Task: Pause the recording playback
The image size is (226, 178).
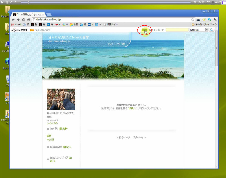Action: point(7,2)
